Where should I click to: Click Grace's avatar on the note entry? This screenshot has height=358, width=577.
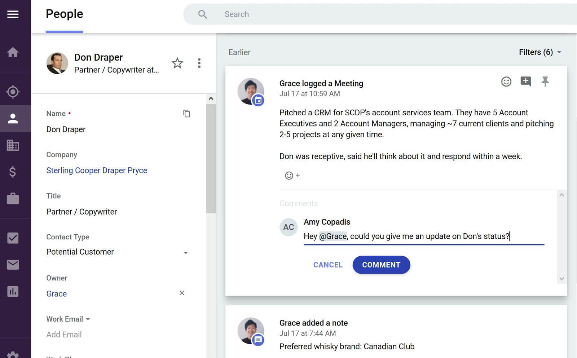click(251, 331)
